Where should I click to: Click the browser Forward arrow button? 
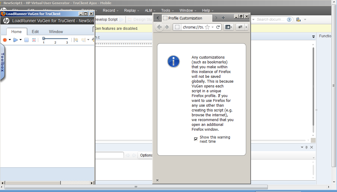167,27
